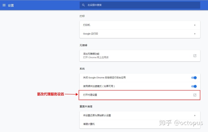Focus the settings search field

tap(140, 5)
